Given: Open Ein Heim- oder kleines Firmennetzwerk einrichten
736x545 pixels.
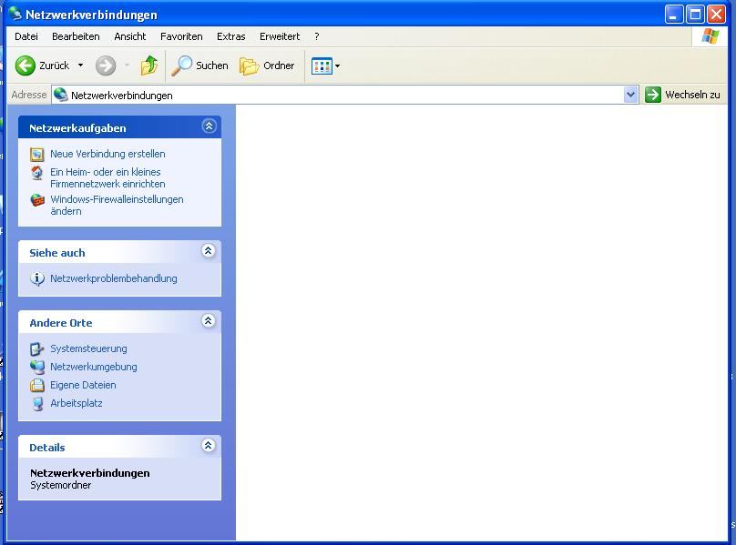Looking at the screenshot, I should pyautogui.click(x=107, y=177).
